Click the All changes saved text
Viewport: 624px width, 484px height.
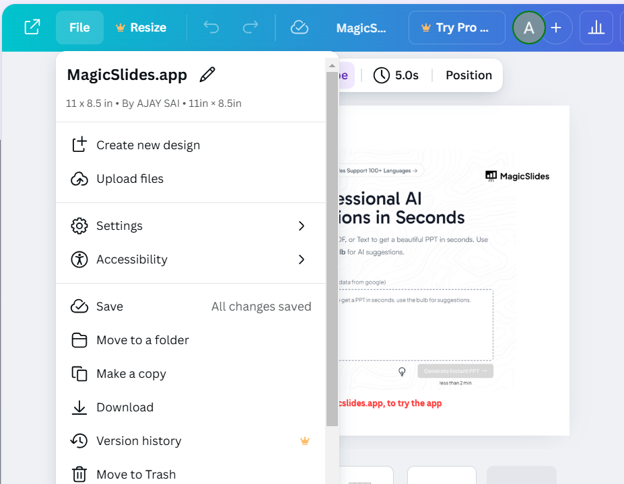pos(261,307)
